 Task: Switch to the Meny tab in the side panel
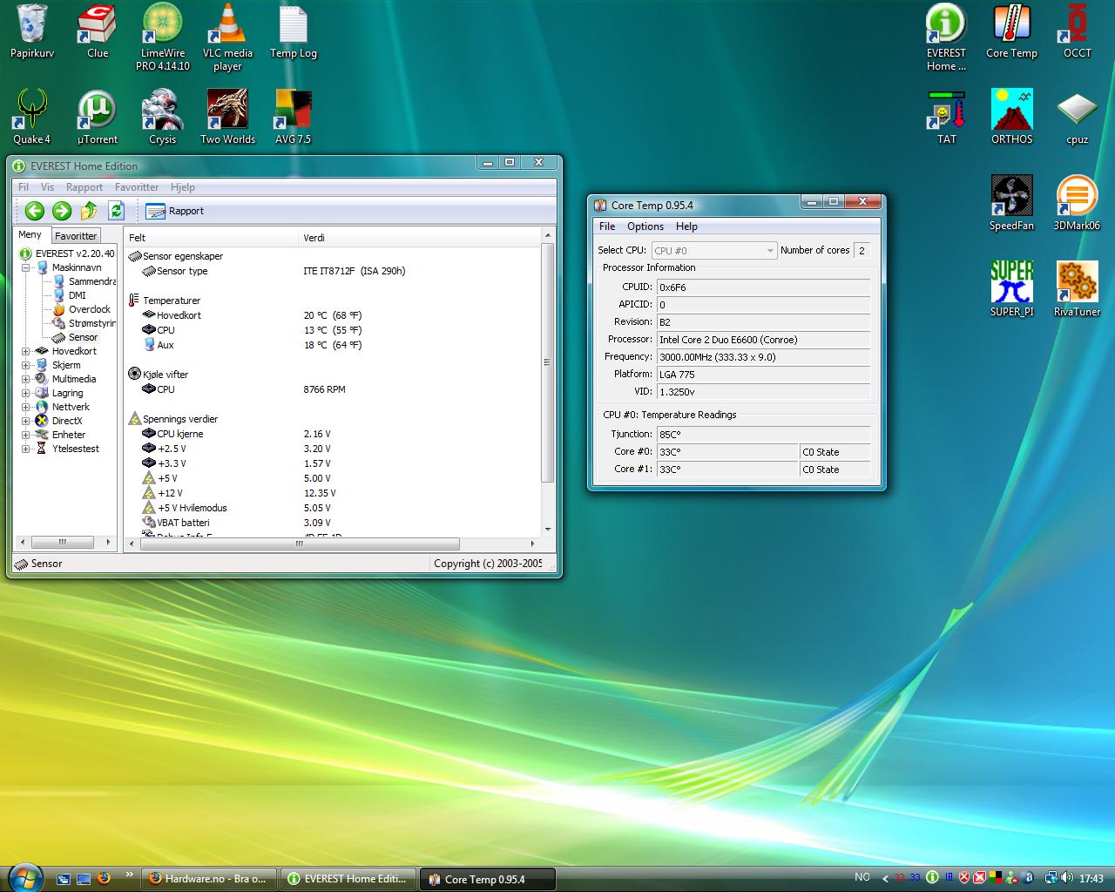30,234
